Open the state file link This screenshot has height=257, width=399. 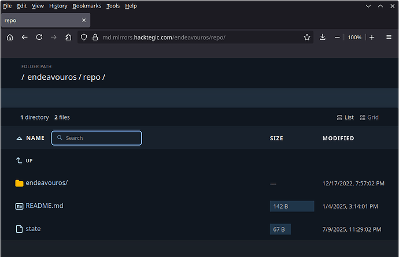point(33,229)
